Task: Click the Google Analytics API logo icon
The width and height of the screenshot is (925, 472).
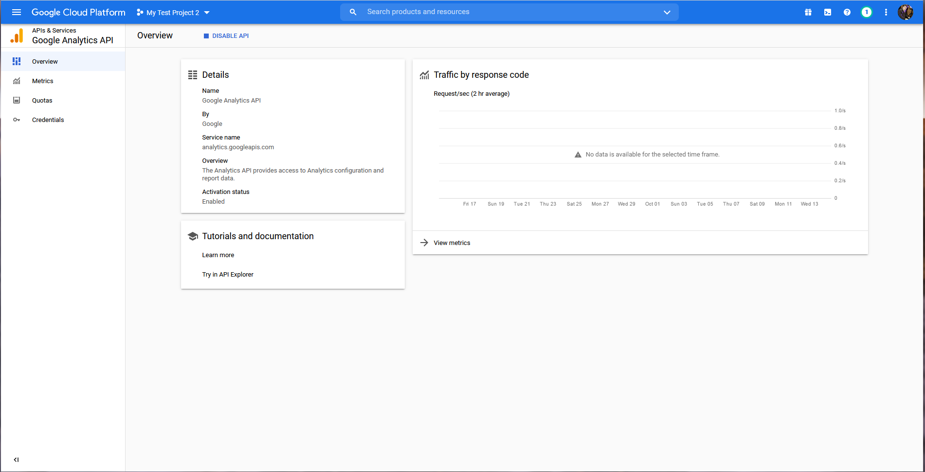Action: 17,36
